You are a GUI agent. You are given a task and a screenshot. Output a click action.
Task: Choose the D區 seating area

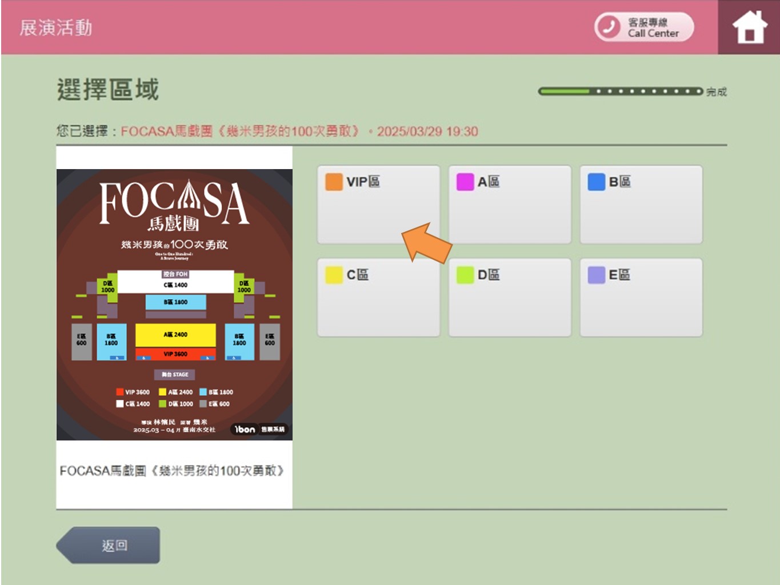coord(510,298)
